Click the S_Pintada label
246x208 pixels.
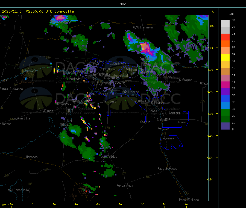(x=73, y=79)
